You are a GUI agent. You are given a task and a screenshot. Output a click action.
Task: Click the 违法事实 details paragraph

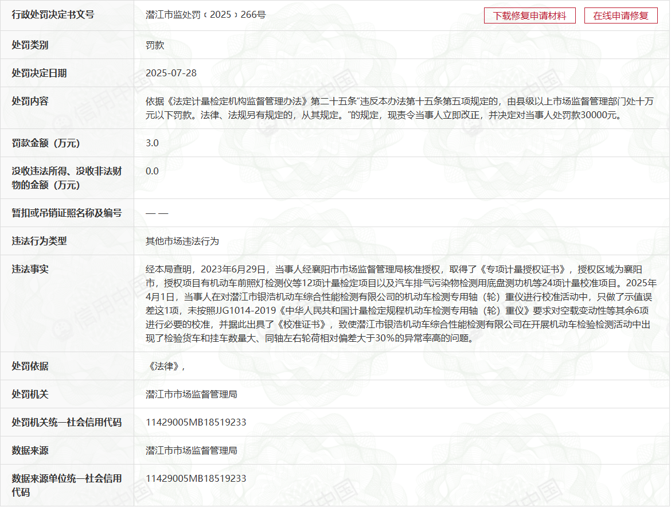click(x=401, y=303)
